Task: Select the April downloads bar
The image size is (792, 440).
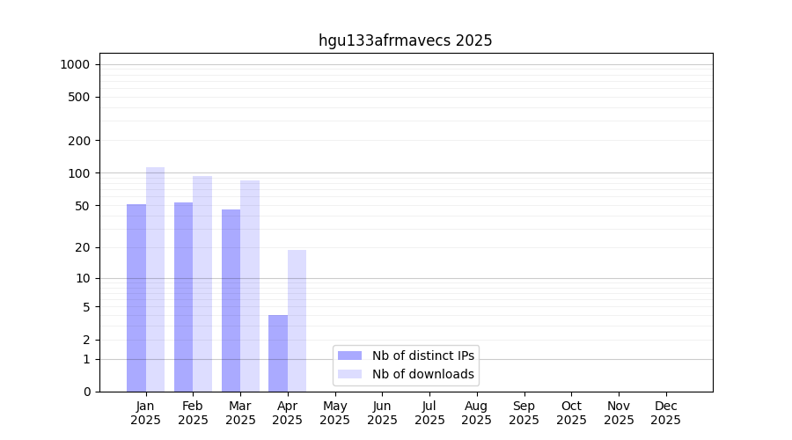Action: [297, 320]
